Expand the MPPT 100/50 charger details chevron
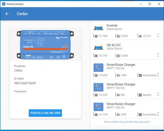 (158, 94)
